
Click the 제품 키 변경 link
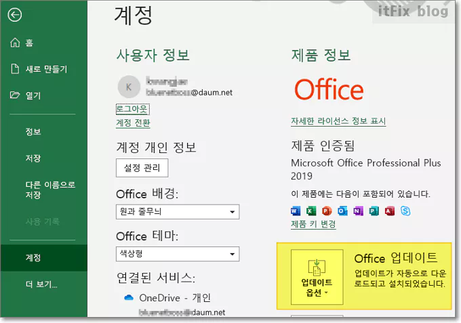[x=313, y=224]
